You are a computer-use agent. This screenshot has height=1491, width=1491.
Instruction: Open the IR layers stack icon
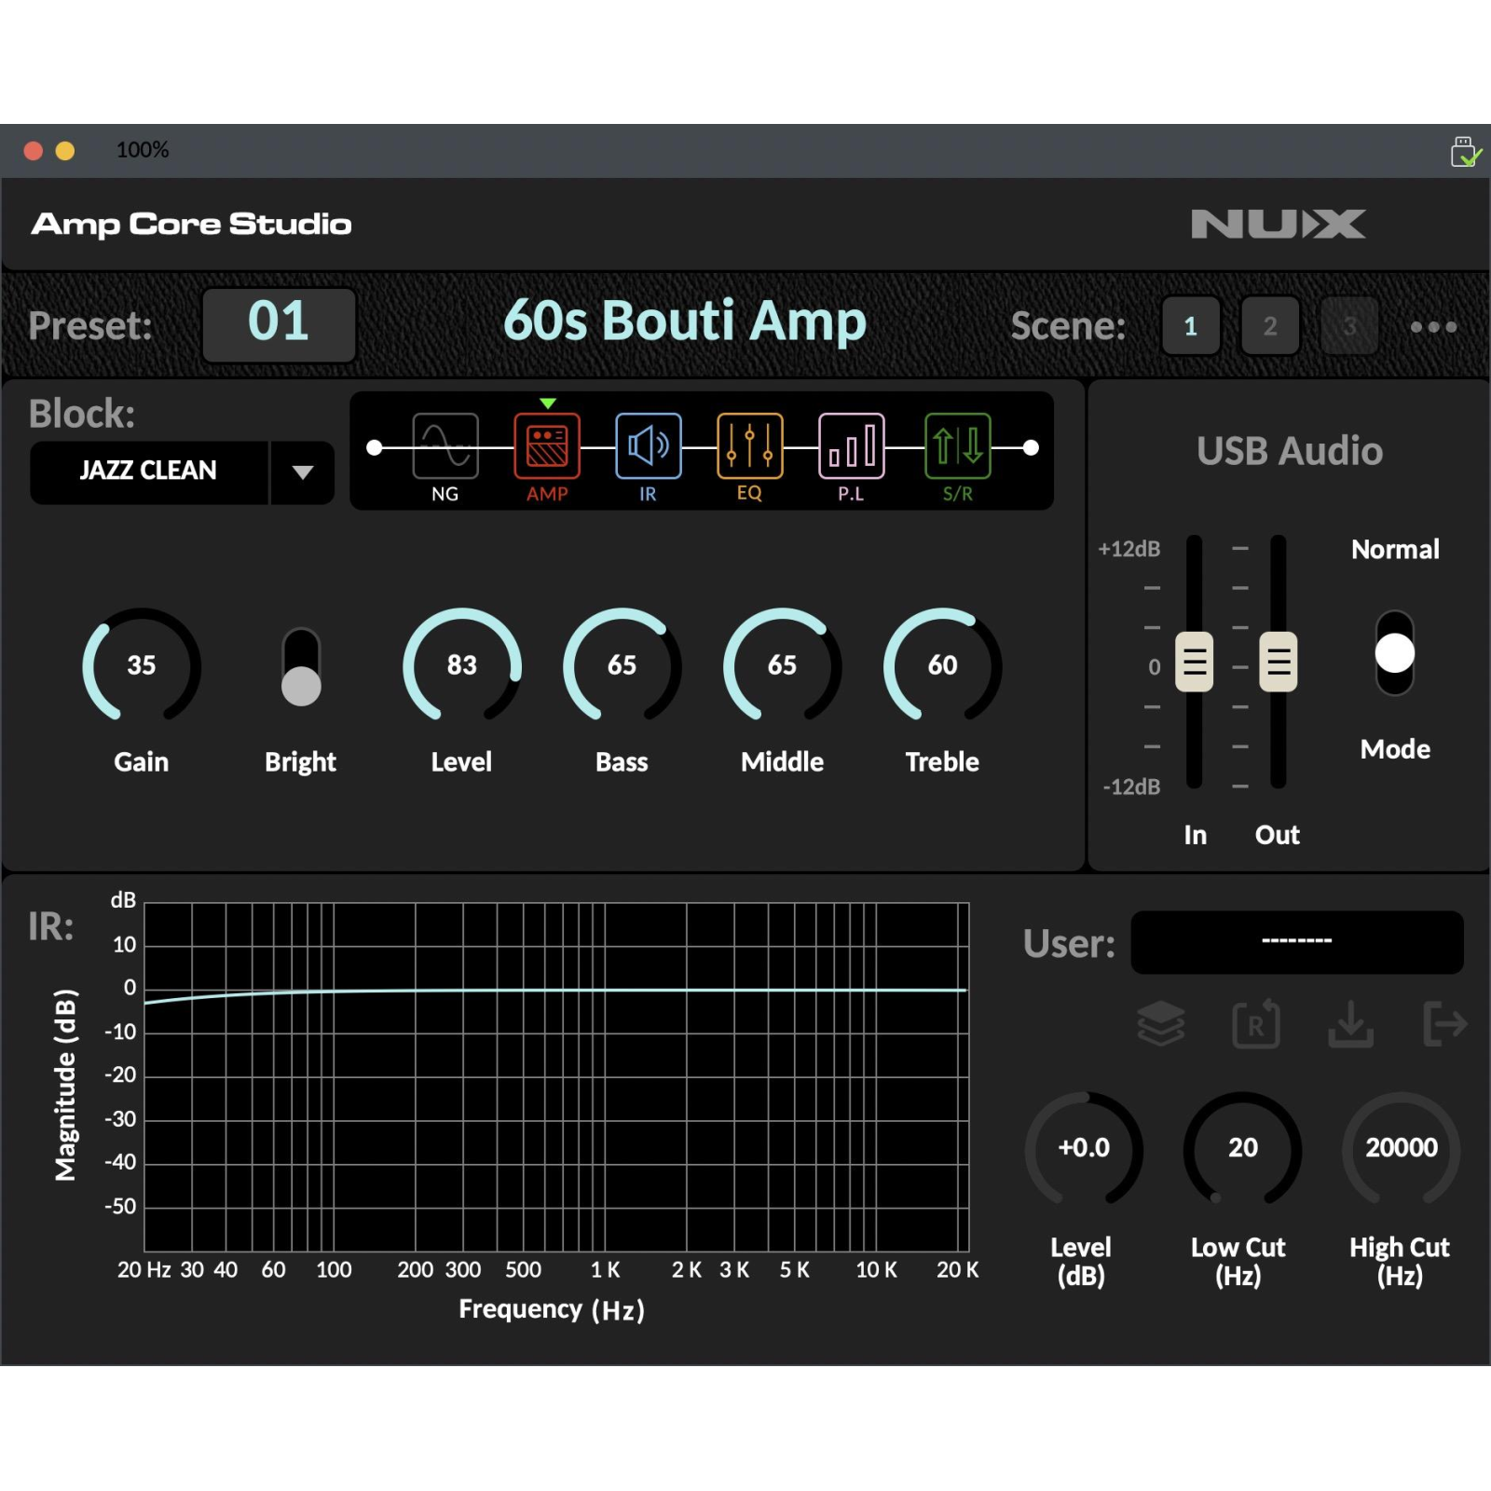1161,1025
